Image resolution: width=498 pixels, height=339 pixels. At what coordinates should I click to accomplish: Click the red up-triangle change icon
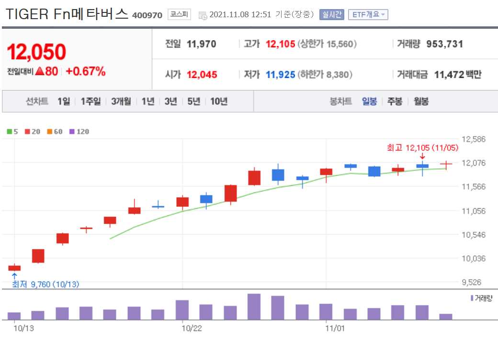coord(40,71)
